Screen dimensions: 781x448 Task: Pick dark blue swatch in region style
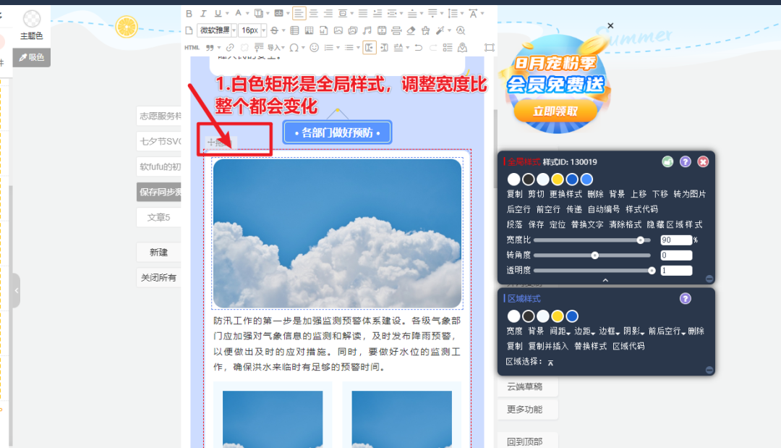point(572,316)
